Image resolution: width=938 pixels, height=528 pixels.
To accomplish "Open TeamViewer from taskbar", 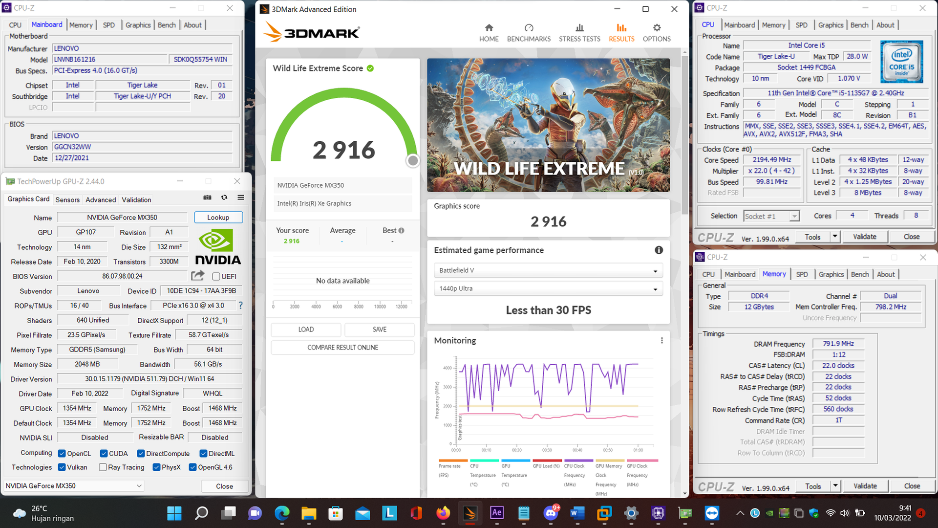I will (x=712, y=513).
